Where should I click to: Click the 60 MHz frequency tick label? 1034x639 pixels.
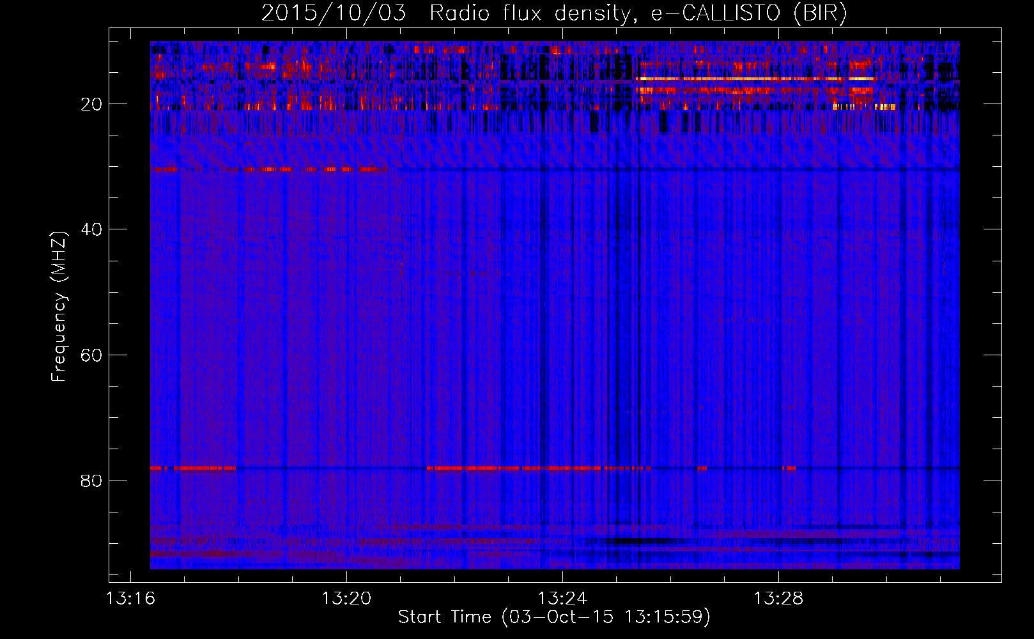pyautogui.click(x=92, y=355)
